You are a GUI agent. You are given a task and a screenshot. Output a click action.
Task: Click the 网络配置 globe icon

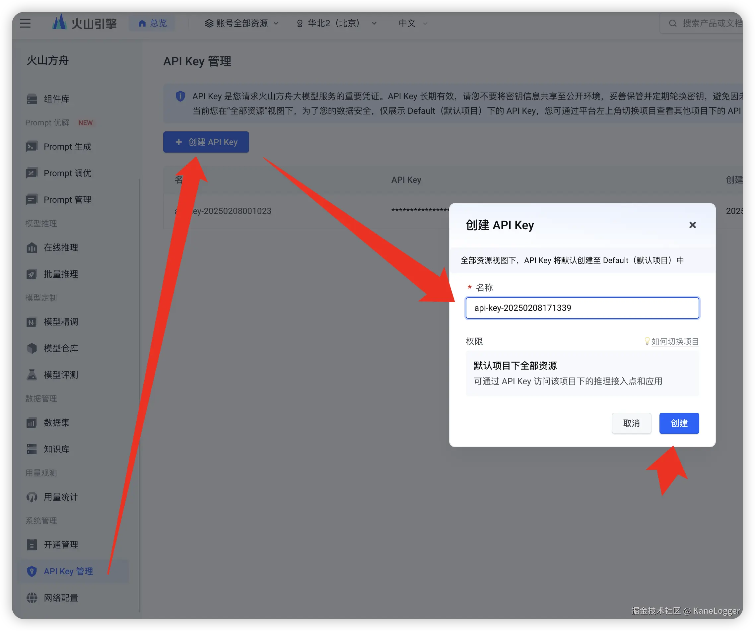(32, 598)
